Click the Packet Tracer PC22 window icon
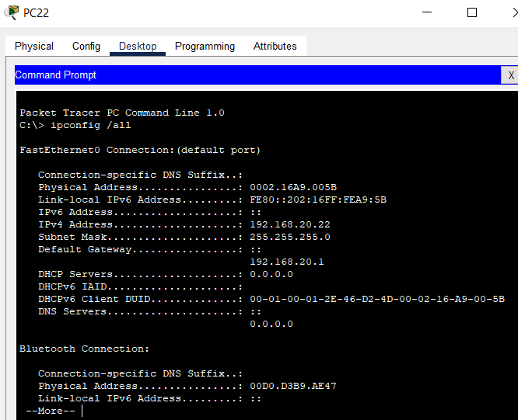 [12, 12]
